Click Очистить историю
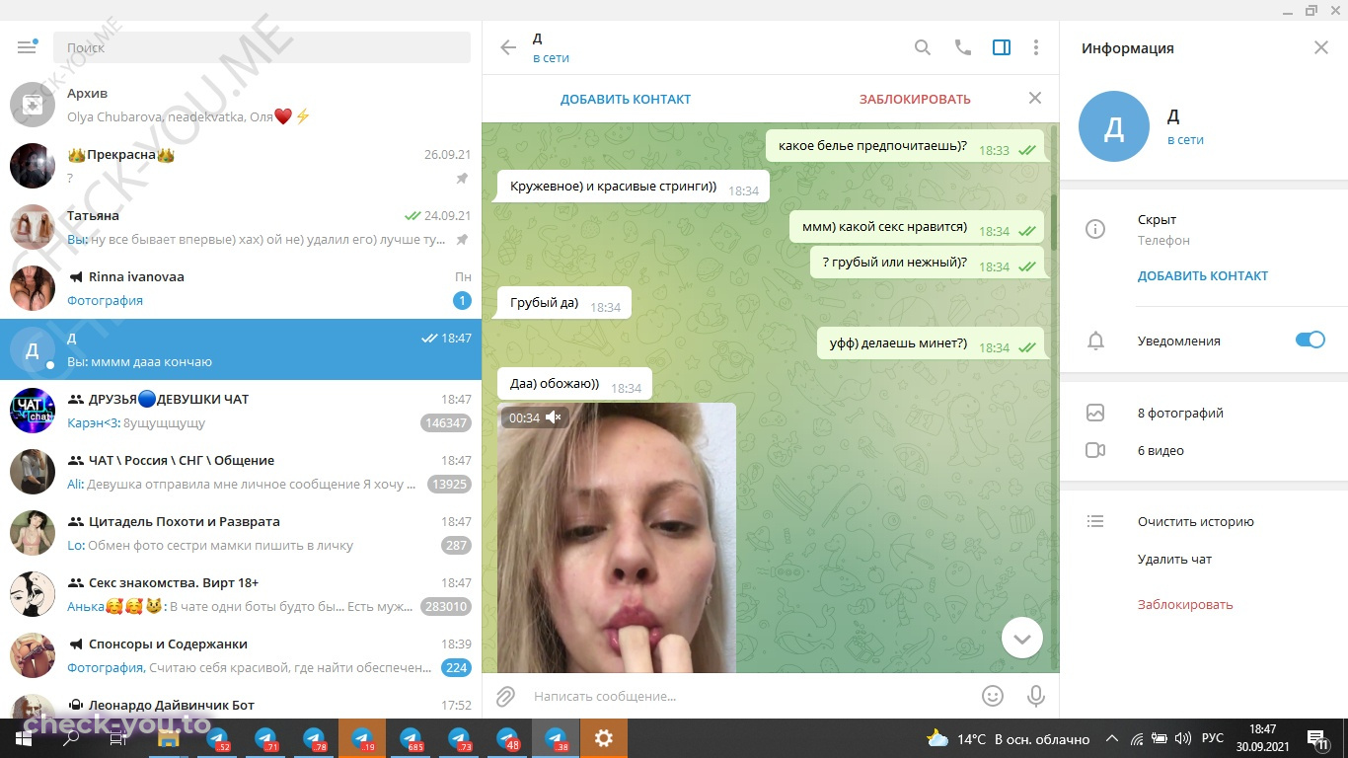 [x=1196, y=522]
